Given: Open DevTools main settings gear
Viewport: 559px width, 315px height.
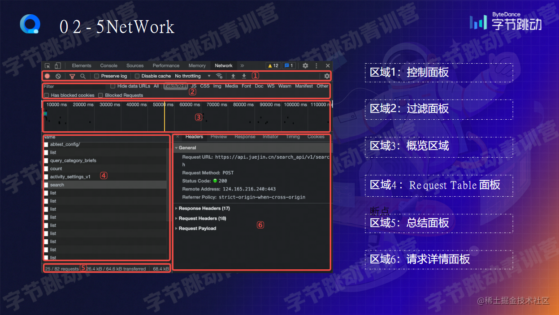Looking at the screenshot, I should pyautogui.click(x=305, y=65).
